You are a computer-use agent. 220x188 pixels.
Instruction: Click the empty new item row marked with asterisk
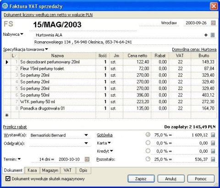[x=110, y=115]
